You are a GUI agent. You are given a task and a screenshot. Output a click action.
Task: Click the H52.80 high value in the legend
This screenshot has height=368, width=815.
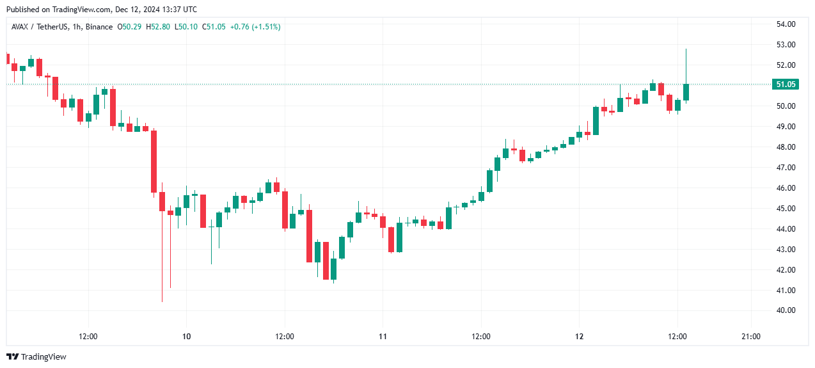point(158,27)
